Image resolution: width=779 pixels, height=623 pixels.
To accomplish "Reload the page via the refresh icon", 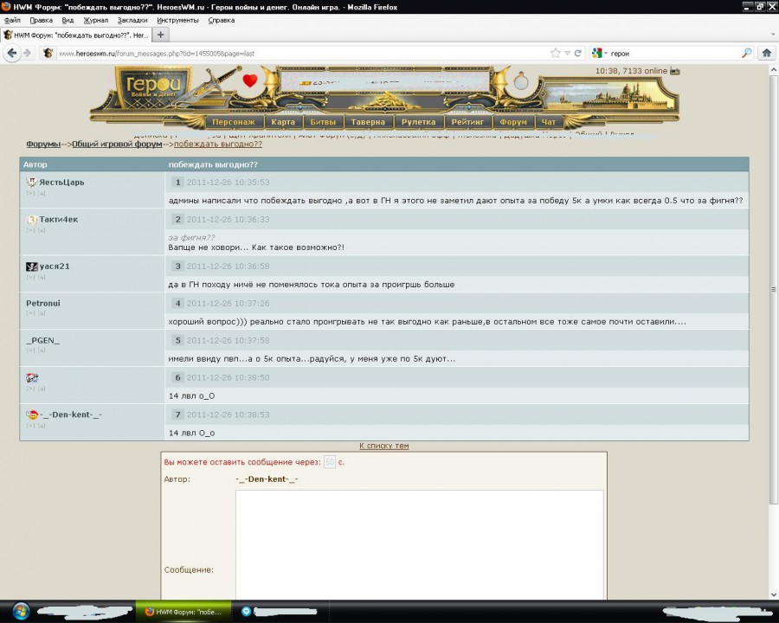I will coord(578,53).
